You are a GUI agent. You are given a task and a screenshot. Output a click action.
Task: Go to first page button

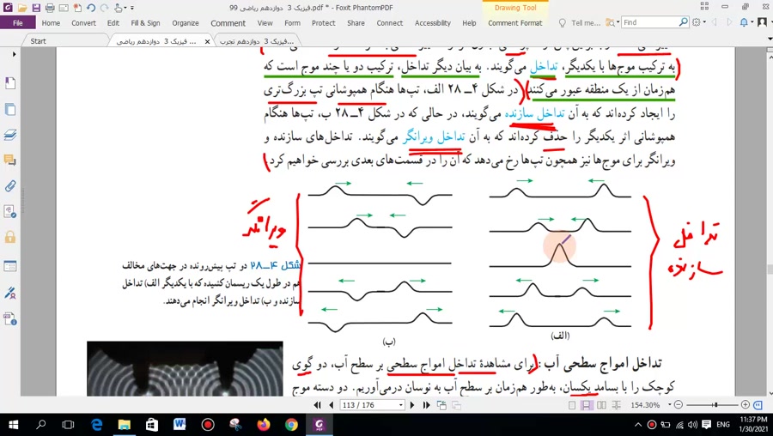(318, 405)
